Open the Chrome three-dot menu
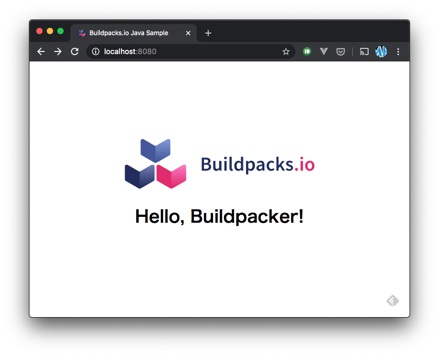439x356 pixels. [398, 51]
